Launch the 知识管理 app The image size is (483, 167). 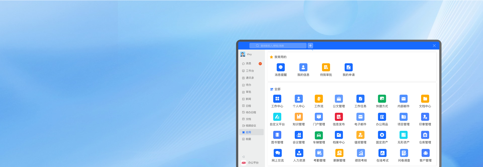click(299, 117)
